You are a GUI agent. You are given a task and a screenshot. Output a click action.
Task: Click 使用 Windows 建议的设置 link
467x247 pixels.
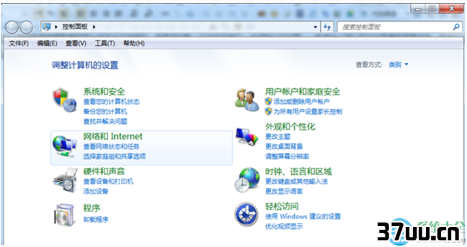pyautogui.click(x=303, y=216)
